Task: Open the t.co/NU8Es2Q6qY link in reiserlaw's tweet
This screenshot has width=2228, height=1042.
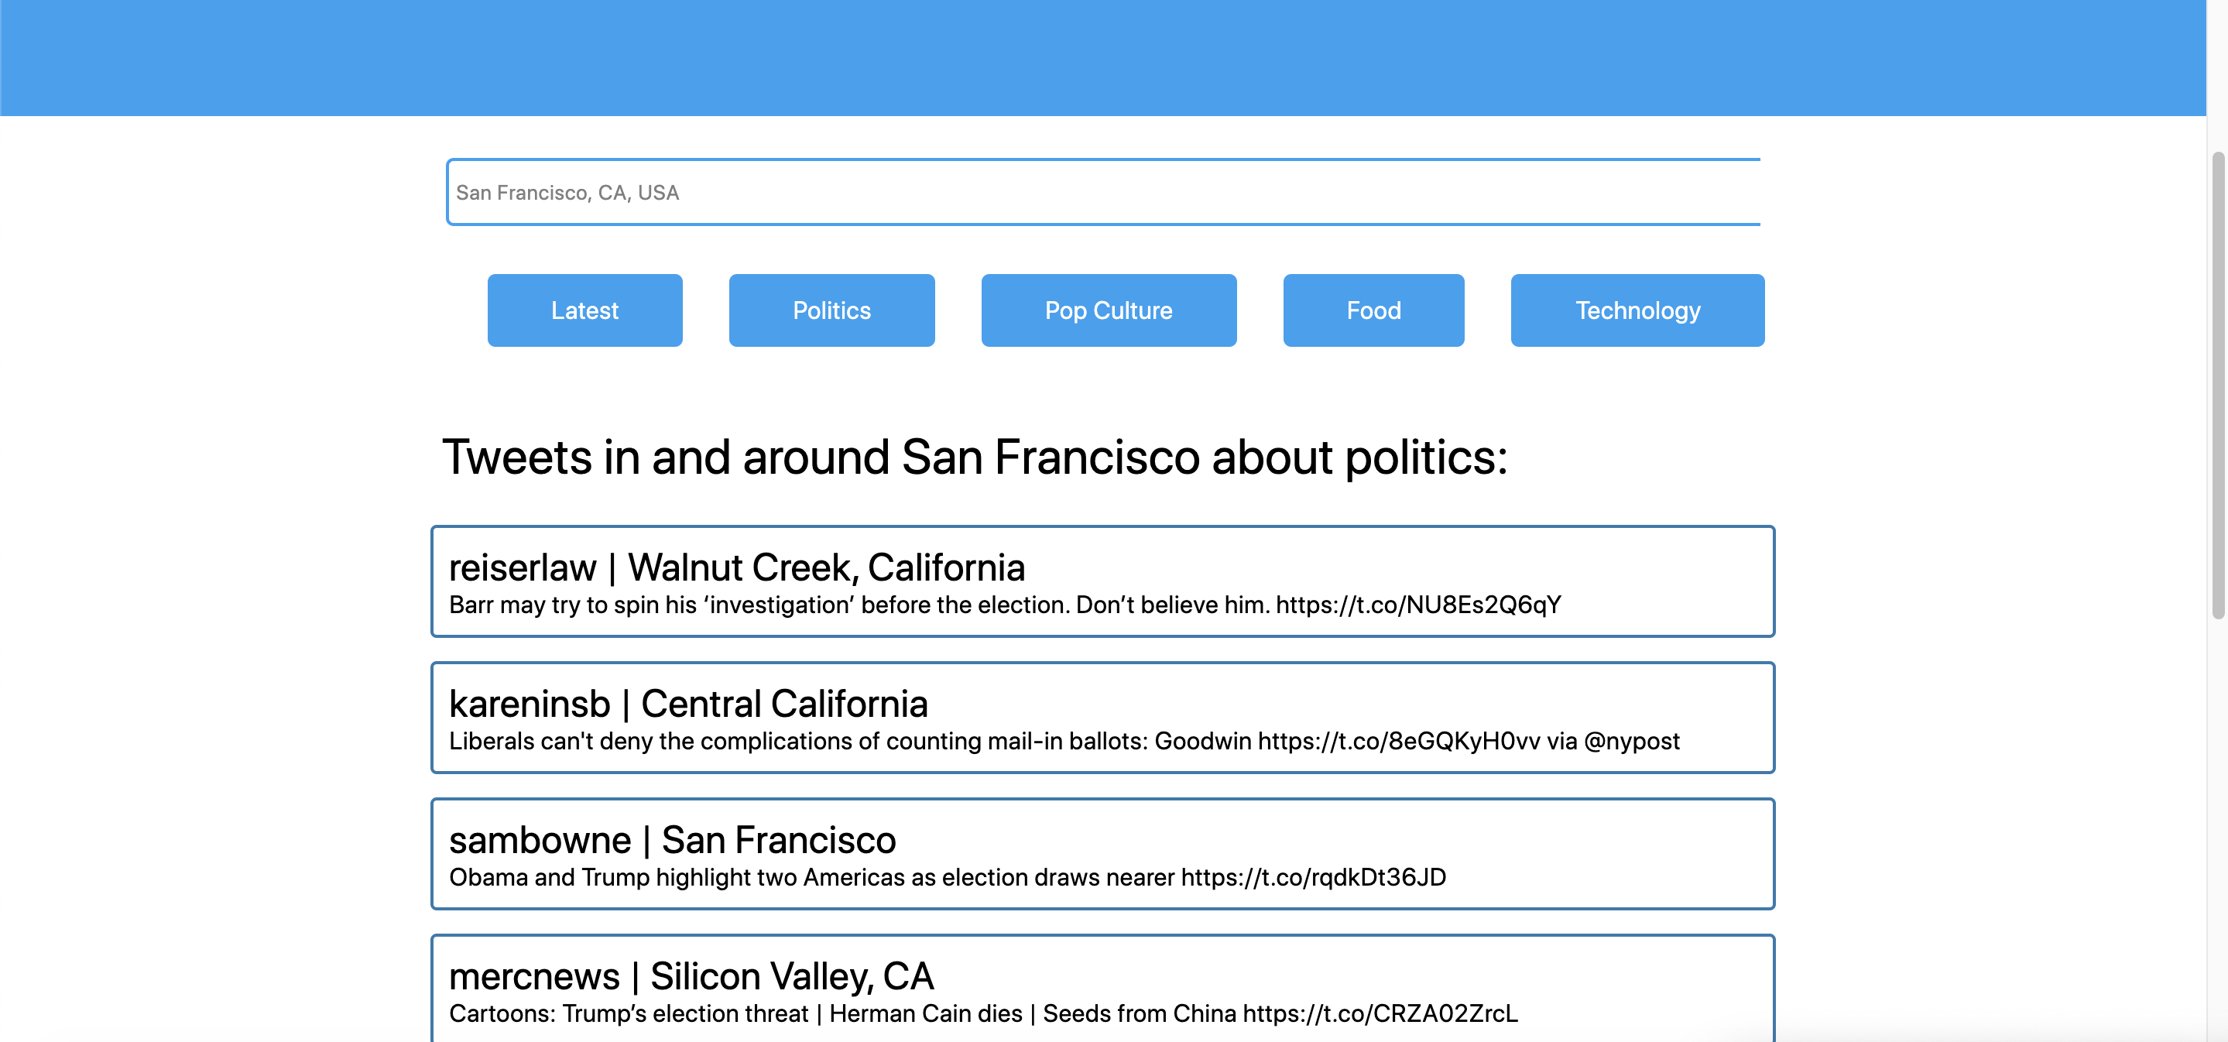Action: (x=1417, y=605)
